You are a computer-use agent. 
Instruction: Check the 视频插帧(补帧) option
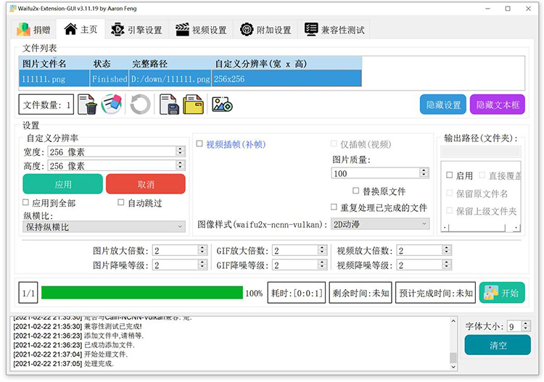point(200,144)
